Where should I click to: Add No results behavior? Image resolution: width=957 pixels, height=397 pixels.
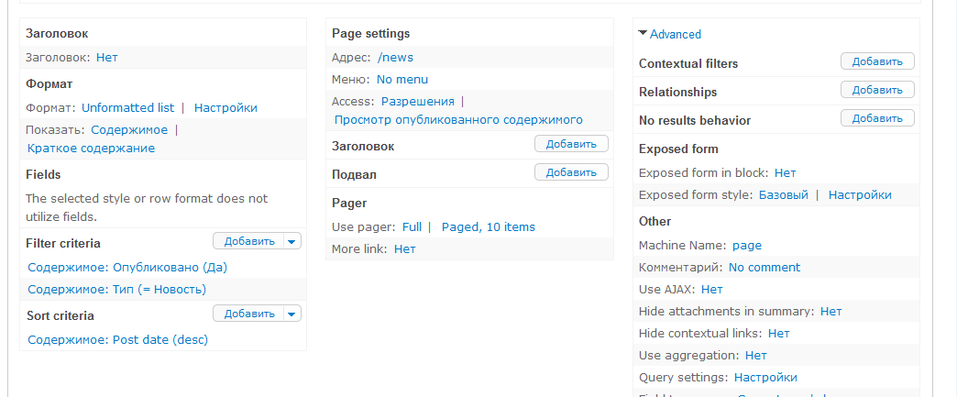tap(876, 118)
